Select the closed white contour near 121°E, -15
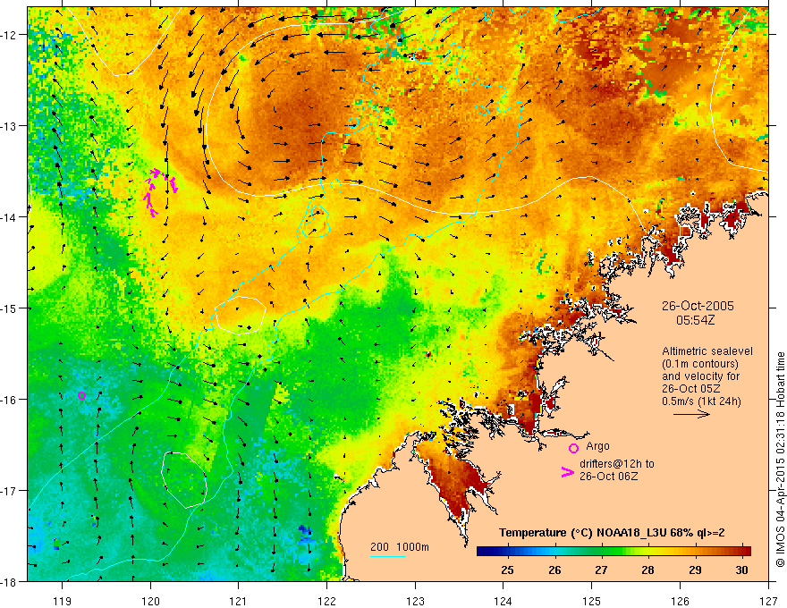 (x=239, y=315)
